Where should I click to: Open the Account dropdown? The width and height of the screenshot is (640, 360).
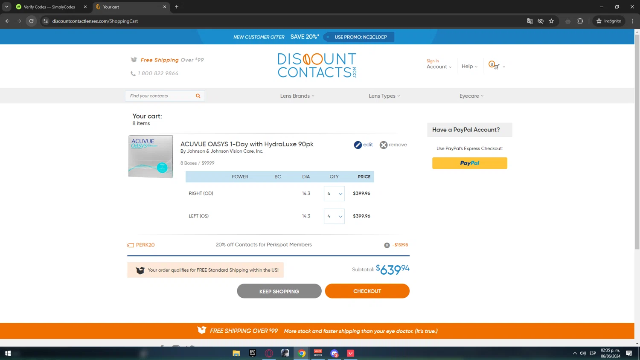pos(439,67)
